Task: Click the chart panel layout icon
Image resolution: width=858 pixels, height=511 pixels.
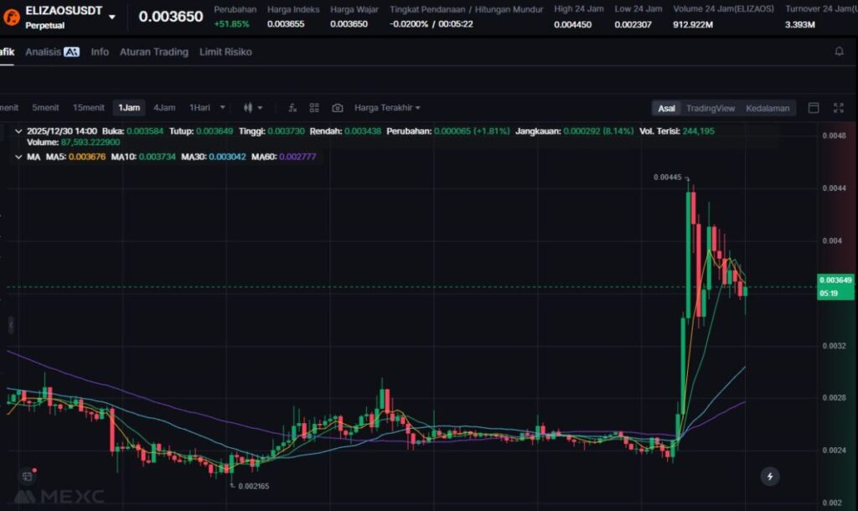Action: coord(813,108)
